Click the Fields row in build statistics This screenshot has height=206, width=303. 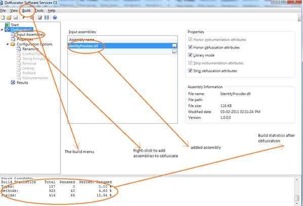[x=56, y=195]
